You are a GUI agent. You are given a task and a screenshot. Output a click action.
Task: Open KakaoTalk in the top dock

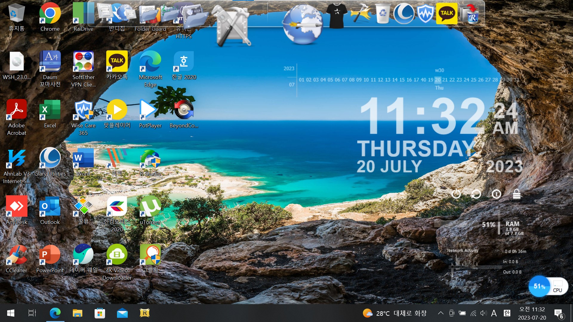(447, 13)
